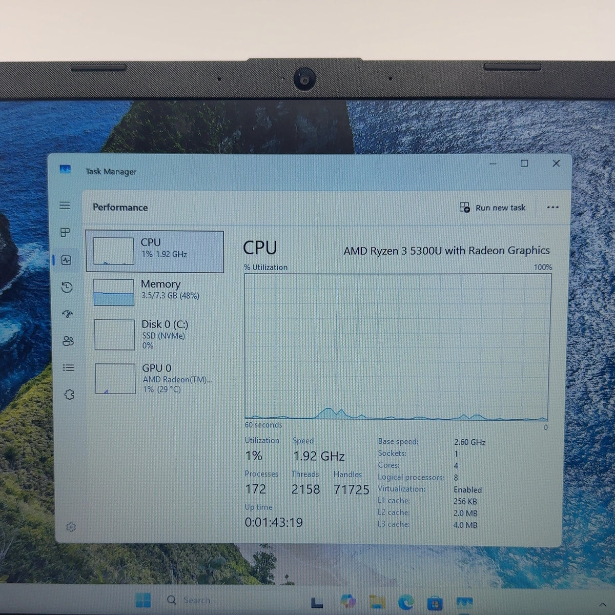Click 'AMD Ryzen 3 5300U with Radeon Graphics' text
615x615 pixels.
click(x=446, y=251)
